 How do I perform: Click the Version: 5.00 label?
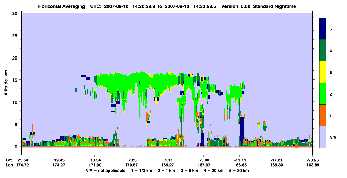click(x=236, y=6)
